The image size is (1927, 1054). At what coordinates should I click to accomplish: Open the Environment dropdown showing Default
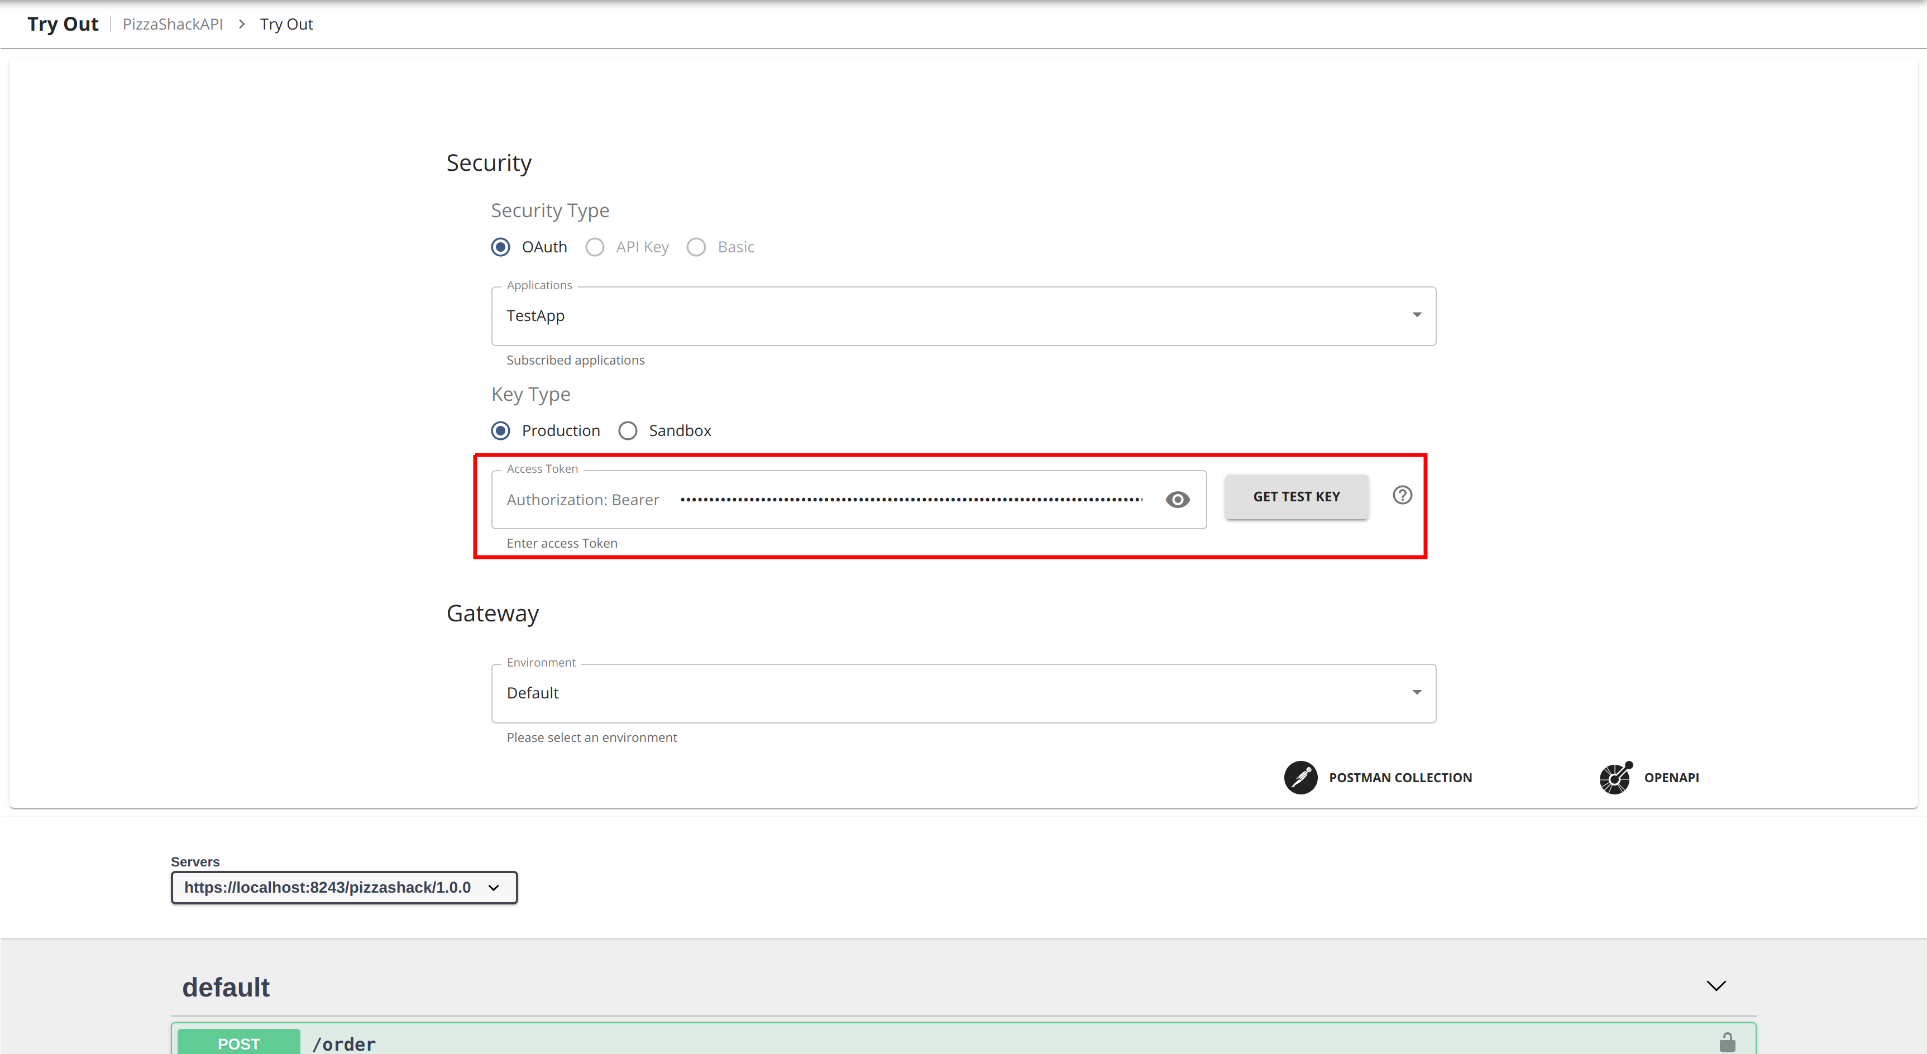(964, 693)
